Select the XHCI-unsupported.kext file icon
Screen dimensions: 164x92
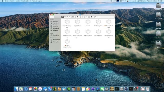[x=67, y=42]
